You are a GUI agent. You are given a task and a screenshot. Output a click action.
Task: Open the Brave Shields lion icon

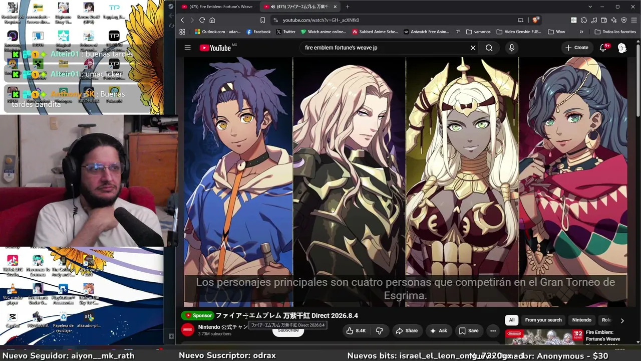point(535,20)
